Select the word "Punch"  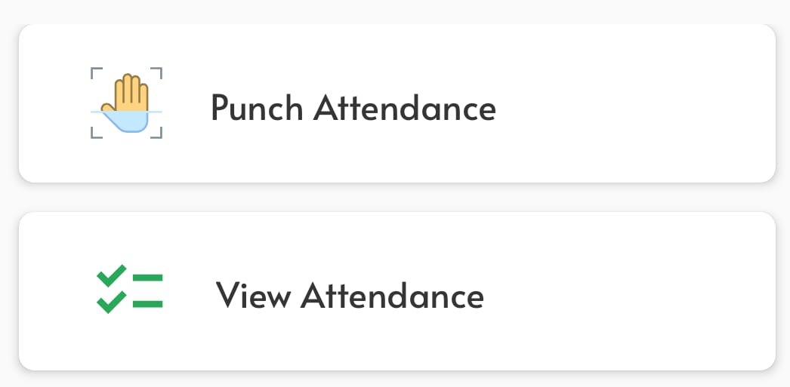(257, 108)
